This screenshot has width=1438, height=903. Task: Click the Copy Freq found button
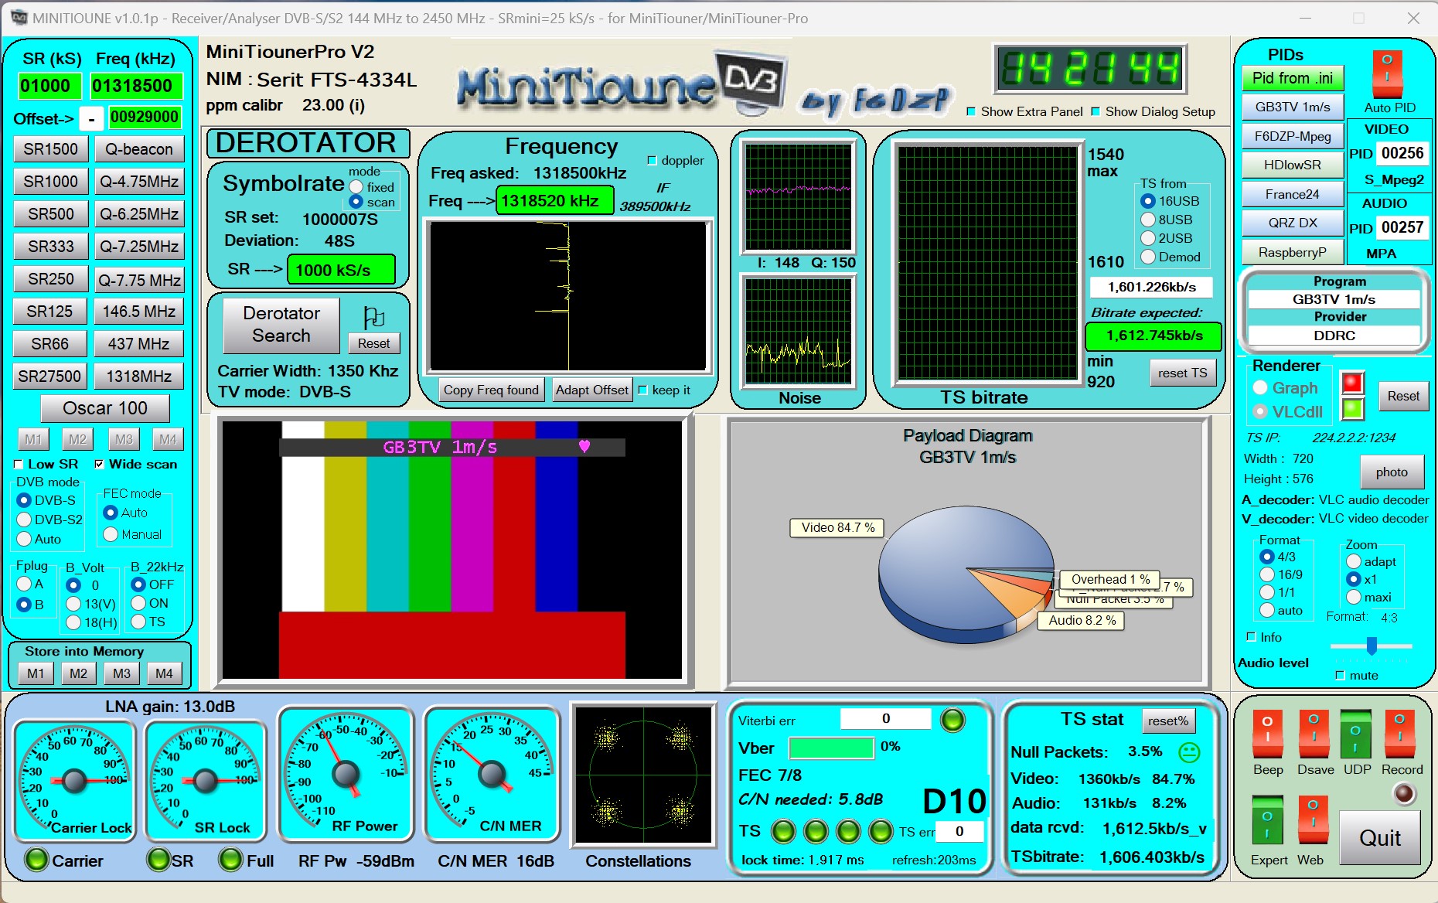pos(491,390)
